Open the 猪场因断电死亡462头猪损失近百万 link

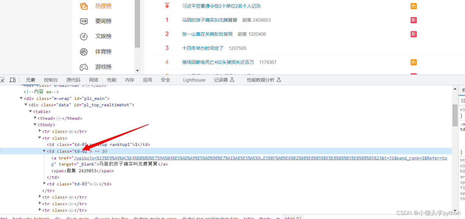click(x=218, y=62)
